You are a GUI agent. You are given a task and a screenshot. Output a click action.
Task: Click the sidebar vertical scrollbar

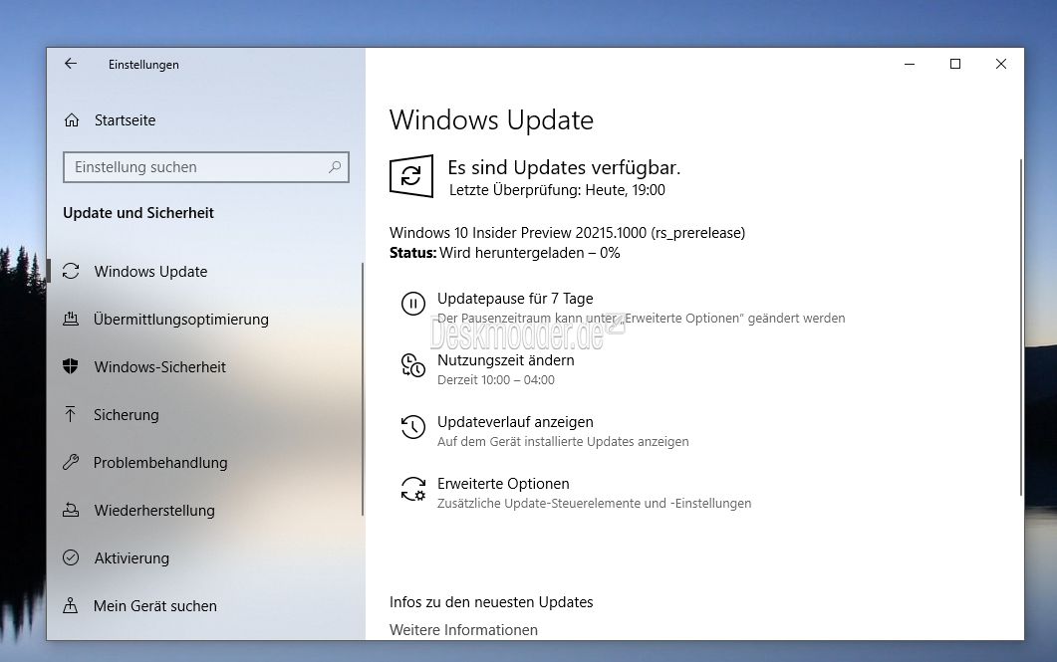pyautogui.click(x=362, y=389)
